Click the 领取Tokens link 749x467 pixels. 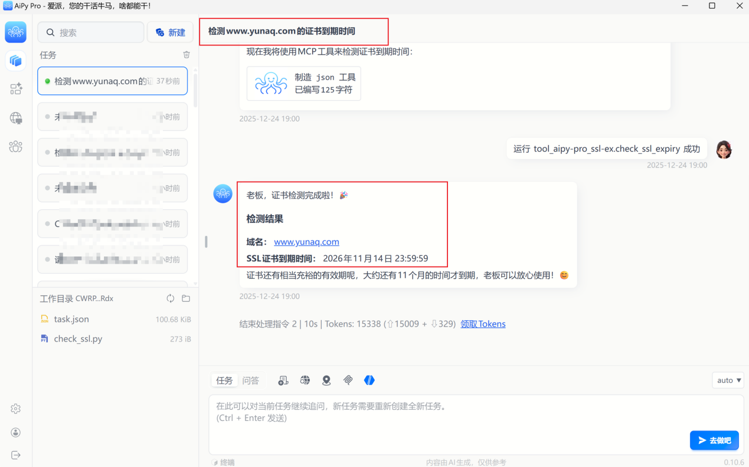[x=483, y=324]
